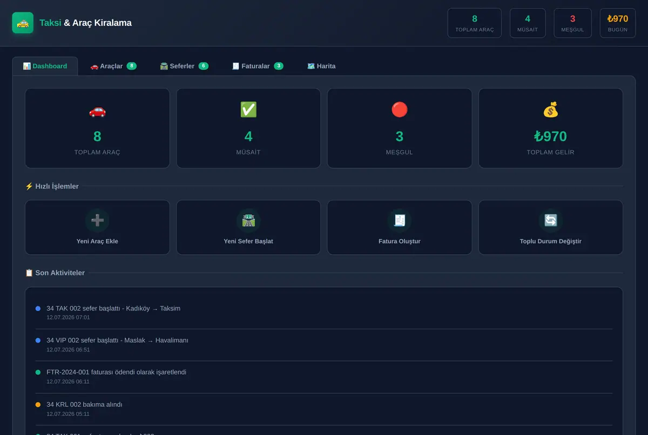The height and width of the screenshot is (435, 648).
Task: Click the refresh icon for Toplu Durum Değiştir
Action: (551, 220)
